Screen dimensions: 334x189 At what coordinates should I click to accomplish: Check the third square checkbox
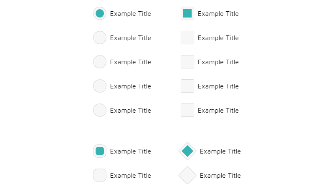pyautogui.click(x=187, y=62)
